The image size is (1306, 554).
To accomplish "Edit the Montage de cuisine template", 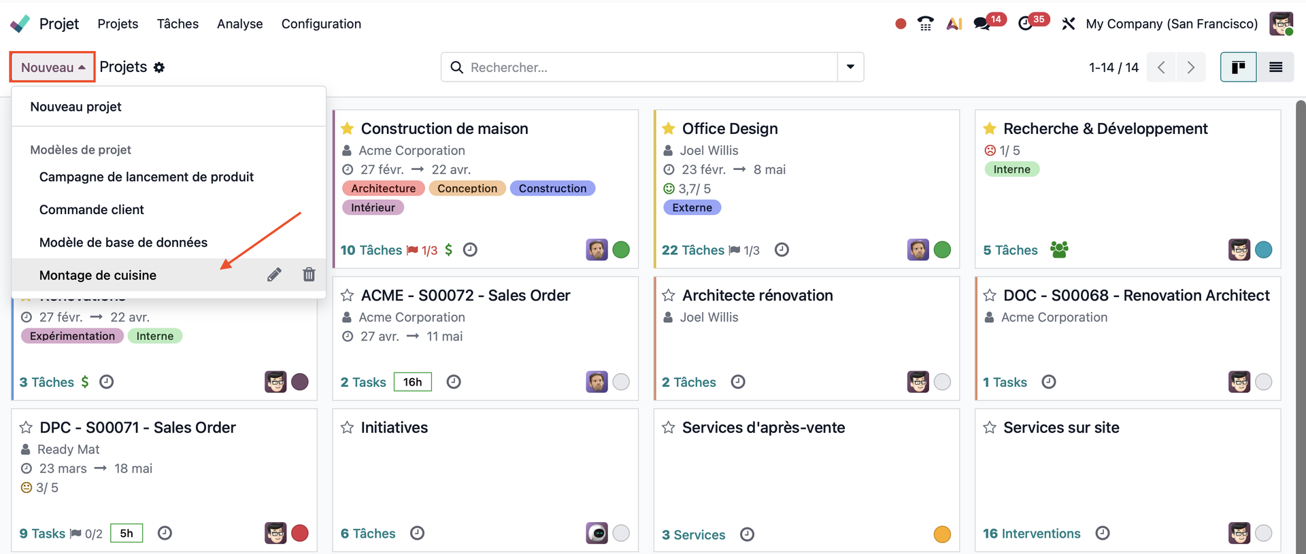I will (274, 275).
